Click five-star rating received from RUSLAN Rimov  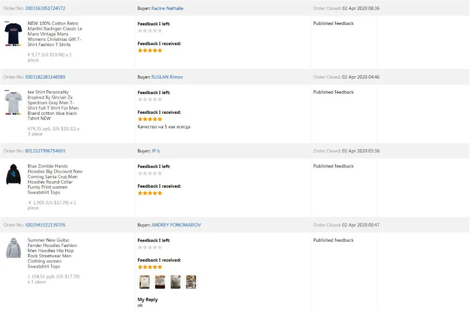[x=149, y=119]
